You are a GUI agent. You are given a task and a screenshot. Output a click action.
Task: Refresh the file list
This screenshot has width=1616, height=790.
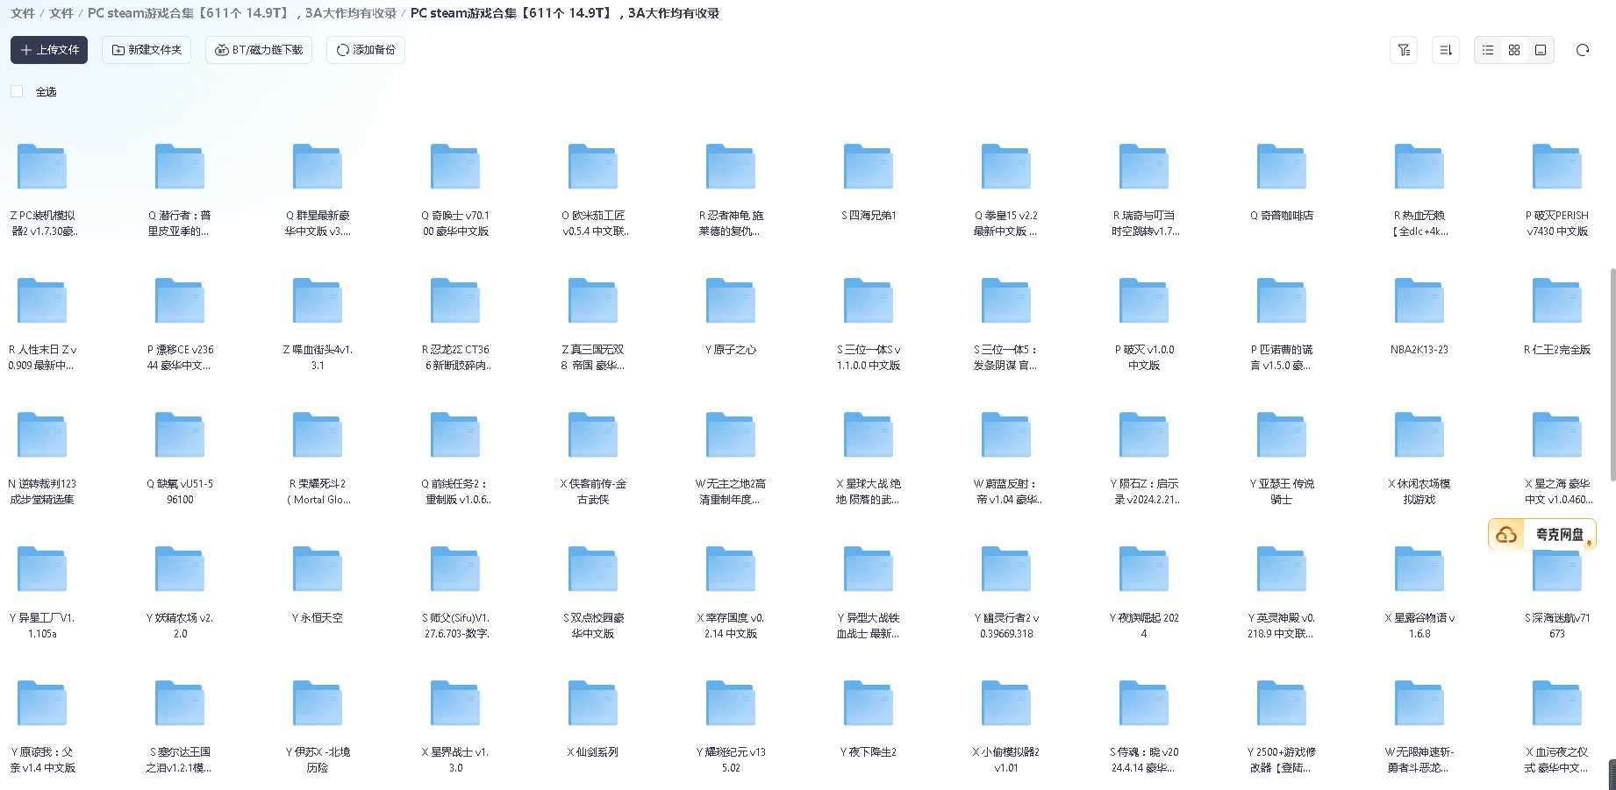point(1583,50)
